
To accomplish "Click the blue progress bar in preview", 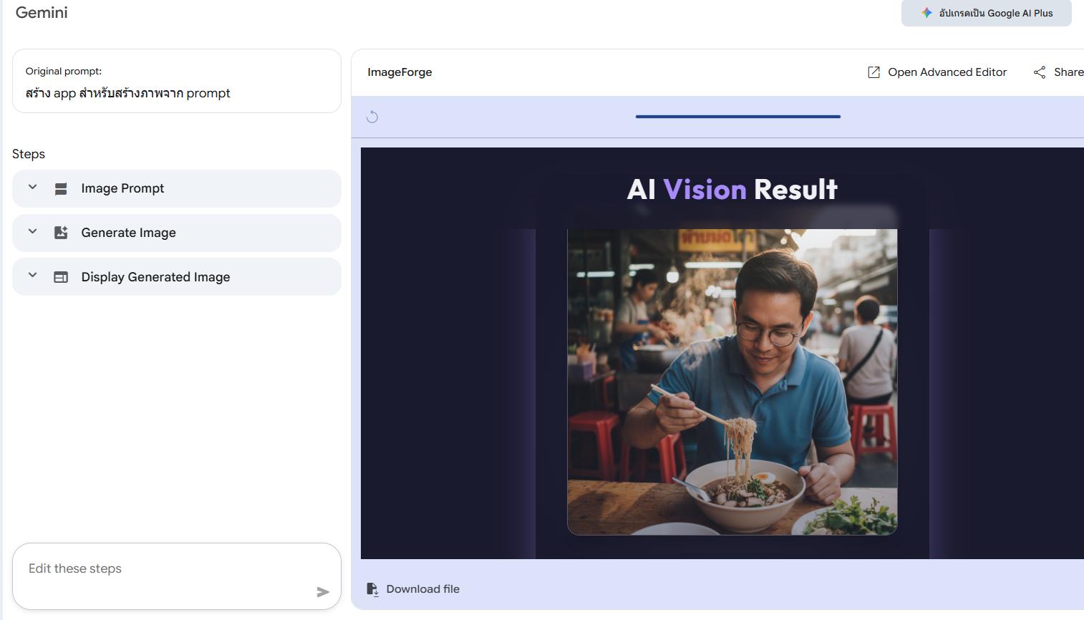I will coord(737,116).
